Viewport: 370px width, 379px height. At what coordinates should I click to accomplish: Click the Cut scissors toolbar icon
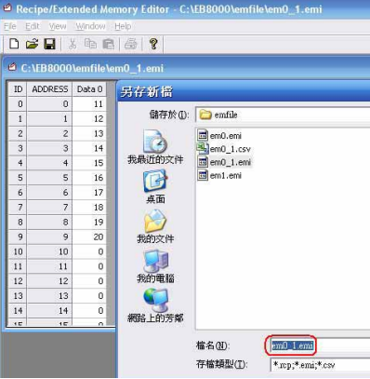click(x=73, y=44)
